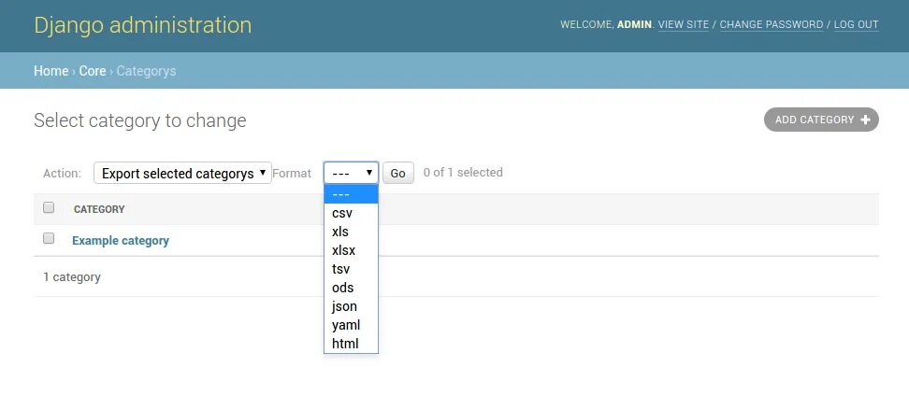Click the Add Category button

pyautogui.click(x=821, y=120)
